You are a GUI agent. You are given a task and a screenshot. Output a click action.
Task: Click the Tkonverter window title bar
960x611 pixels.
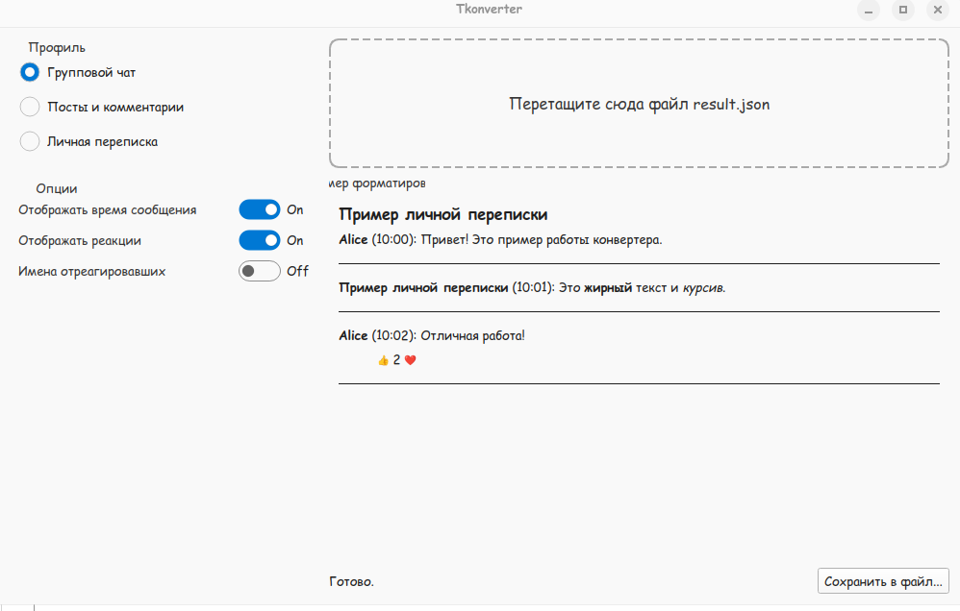(489, 10)
